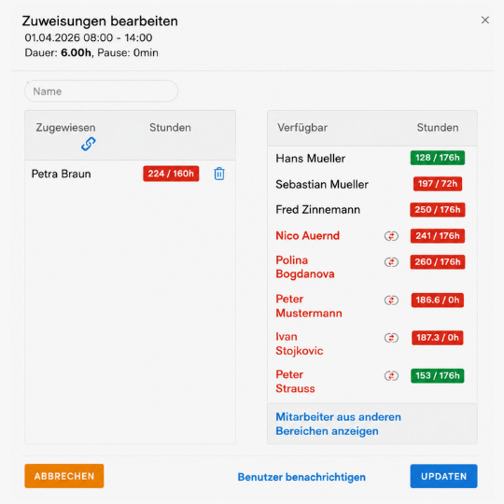504x504 pixels.
Task: Select Nico Auernd name in list
Action: [308, 235]
